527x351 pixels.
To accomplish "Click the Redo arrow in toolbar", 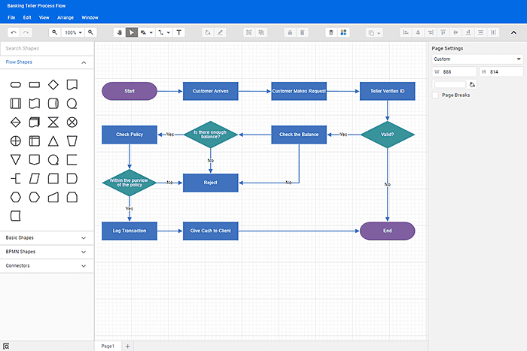I will 26,32.
